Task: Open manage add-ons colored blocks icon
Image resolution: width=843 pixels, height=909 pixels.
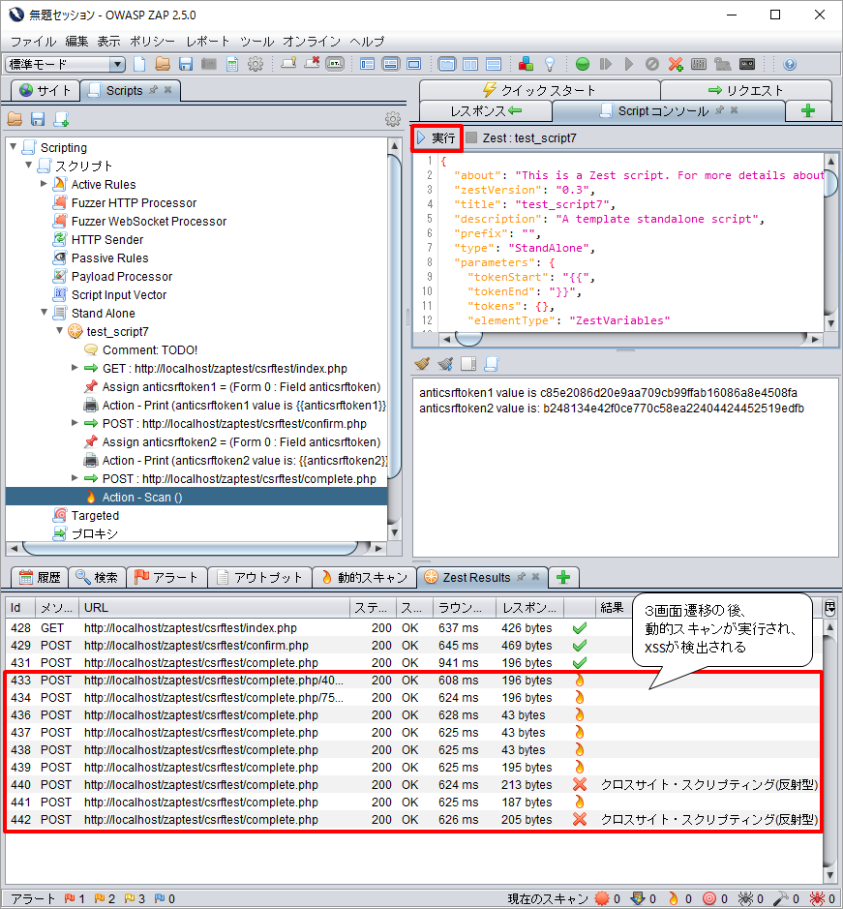Action: (x=526, y=64)
